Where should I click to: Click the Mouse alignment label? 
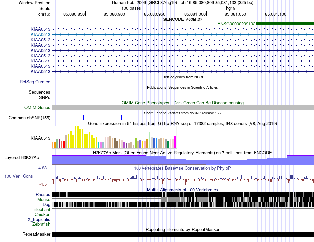pos(44,200)
